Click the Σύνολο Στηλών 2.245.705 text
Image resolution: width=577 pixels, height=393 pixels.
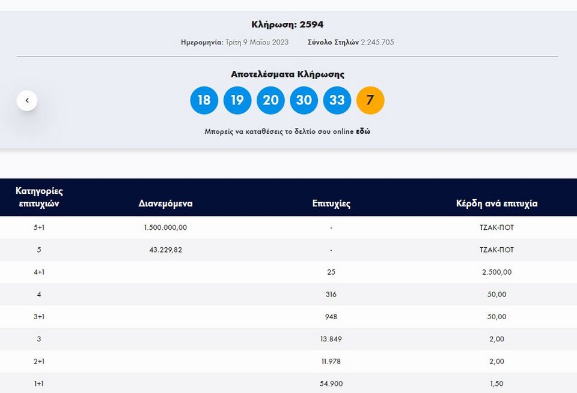point(350,42)
